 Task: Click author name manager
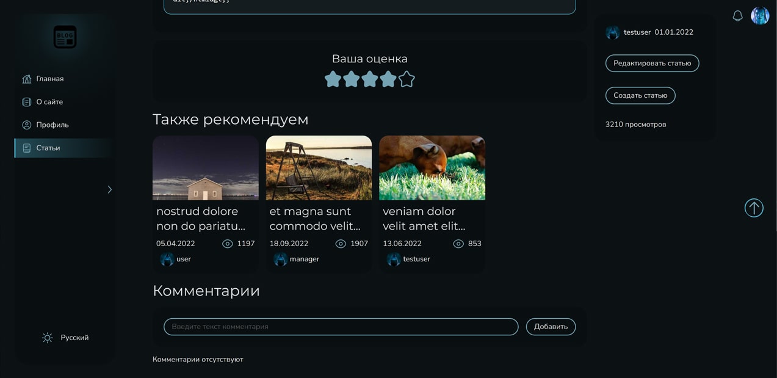305,259
